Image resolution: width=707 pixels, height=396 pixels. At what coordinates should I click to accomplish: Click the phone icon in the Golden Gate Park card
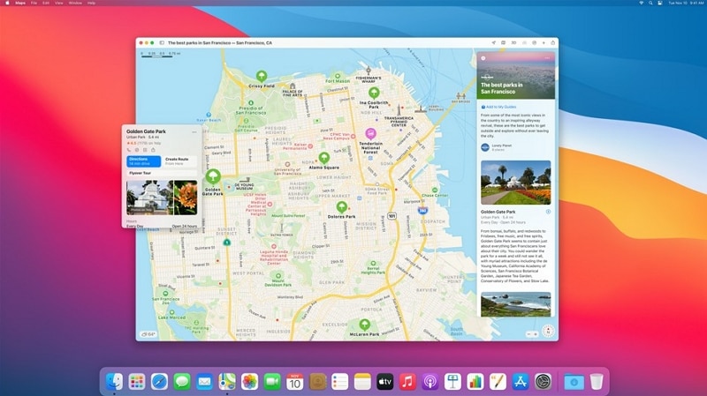pos(129,150)
